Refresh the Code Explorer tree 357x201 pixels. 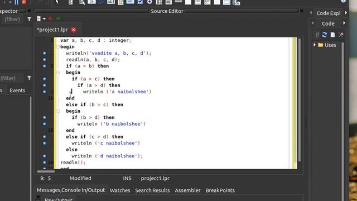(x=325, y=35)
